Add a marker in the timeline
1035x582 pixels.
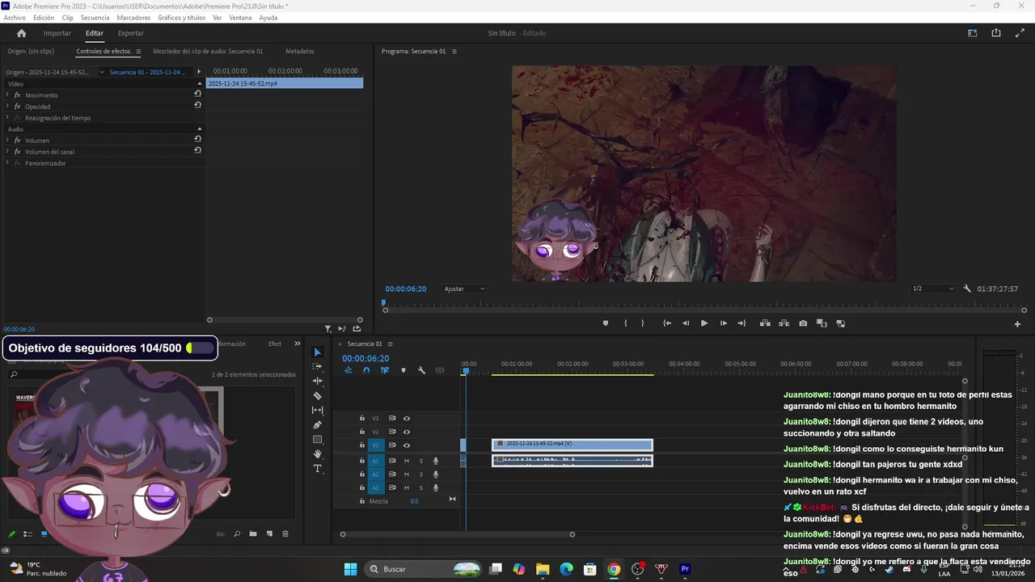click(403, 370)
